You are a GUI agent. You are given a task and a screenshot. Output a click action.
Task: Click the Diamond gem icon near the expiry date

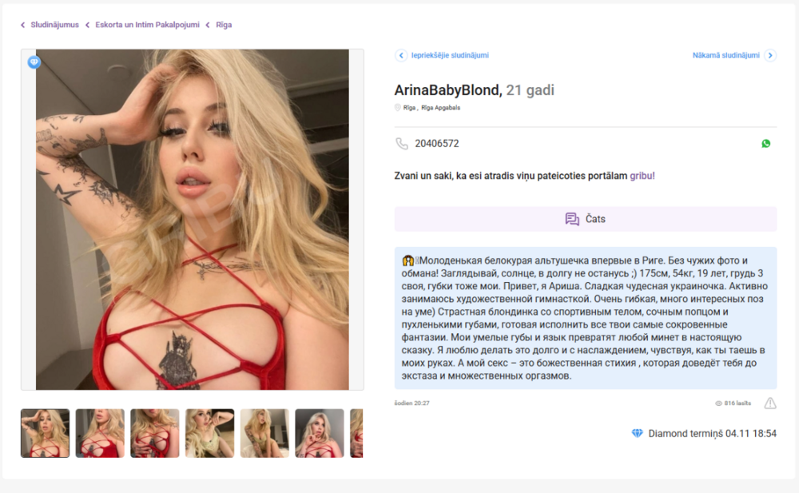tap(637, 433)
